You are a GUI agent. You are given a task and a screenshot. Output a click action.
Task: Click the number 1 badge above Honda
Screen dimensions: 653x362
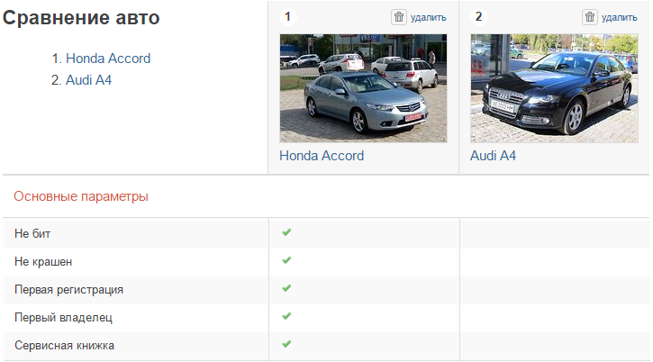[x=287, y=16]
